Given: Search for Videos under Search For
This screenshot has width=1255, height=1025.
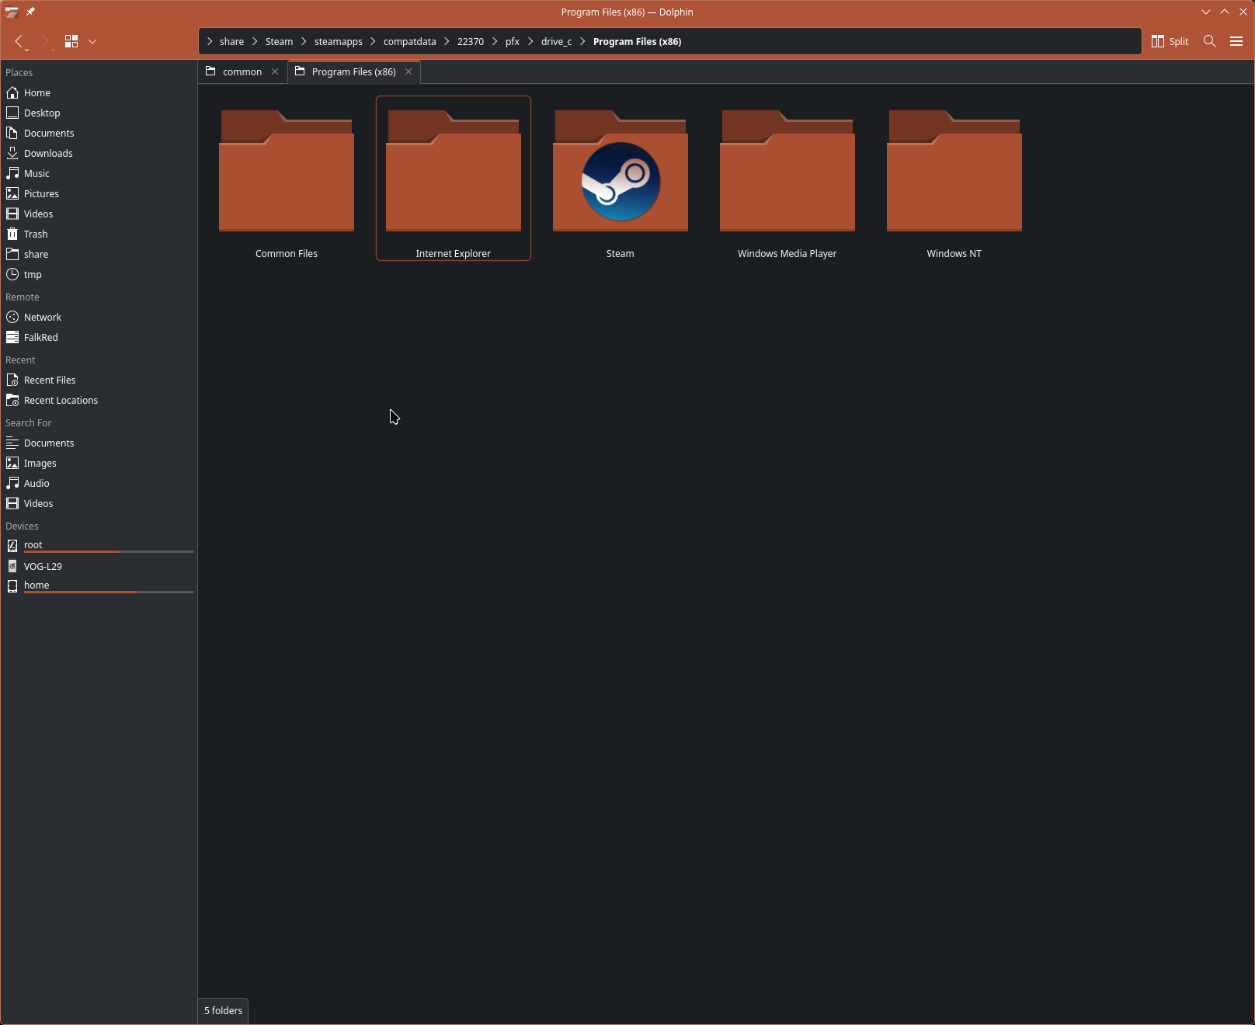Looking at the screenshot, I should tap(99, 503).
